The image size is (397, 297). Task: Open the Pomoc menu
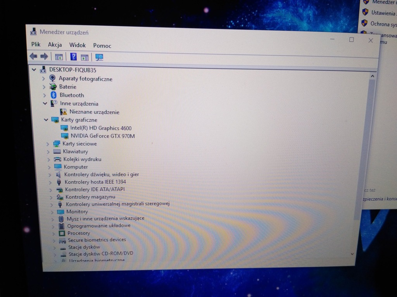tap(102, 46)
